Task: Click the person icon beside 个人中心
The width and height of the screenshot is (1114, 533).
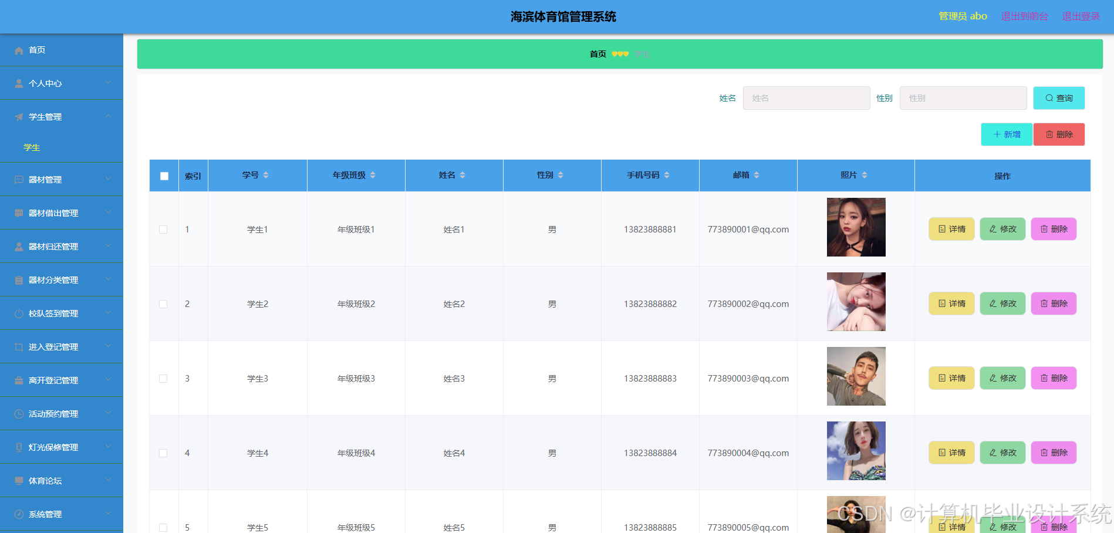Action: (x=19, y=84)
